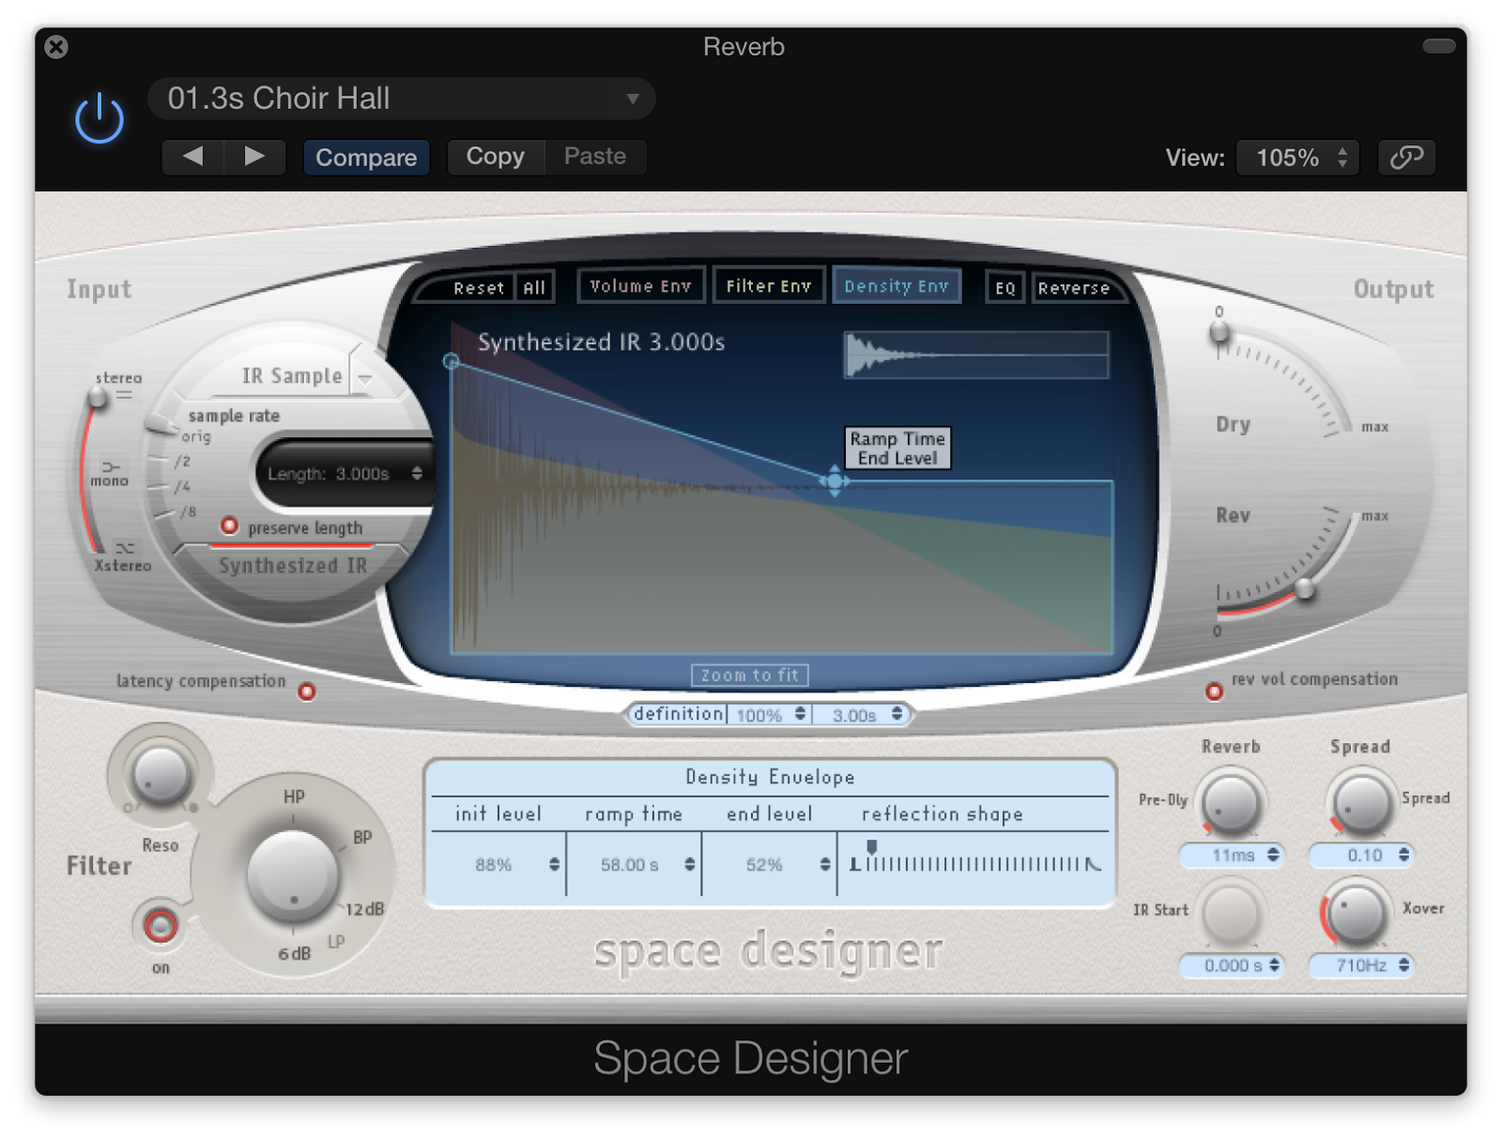Image resolution: width=1502 pixels, height=1138 pixels.
Task: Toggle Compare mode
Action: (366, 157)
